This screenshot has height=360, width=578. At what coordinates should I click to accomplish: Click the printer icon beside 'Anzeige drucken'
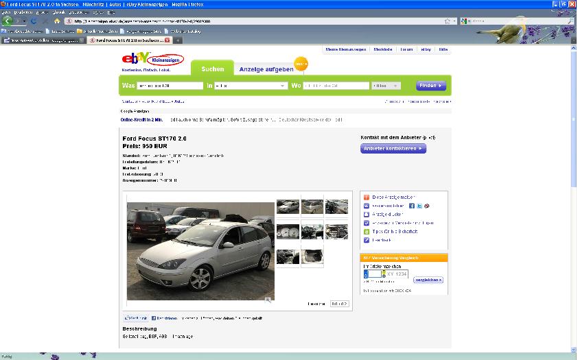[367, 214]
